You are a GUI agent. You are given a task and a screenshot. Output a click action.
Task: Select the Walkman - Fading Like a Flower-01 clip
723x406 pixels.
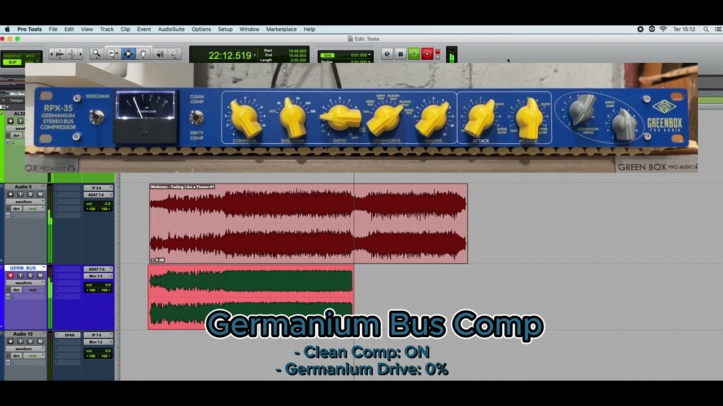pyautogui.click(x=308, y=223)
